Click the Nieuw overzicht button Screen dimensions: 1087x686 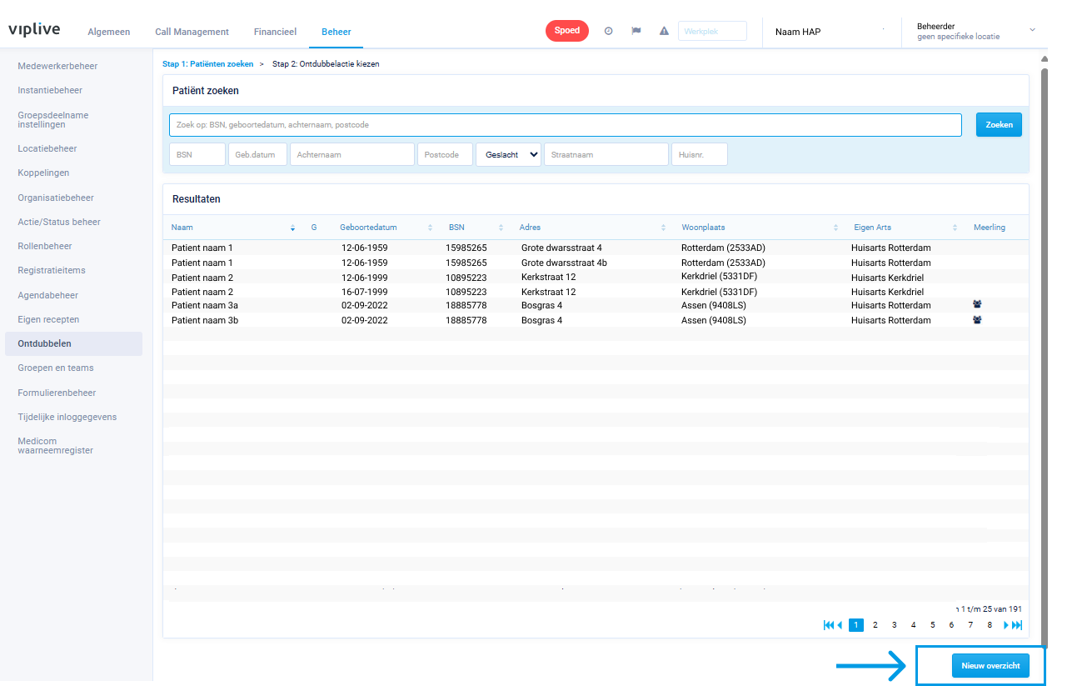click(x=990, y=666)
